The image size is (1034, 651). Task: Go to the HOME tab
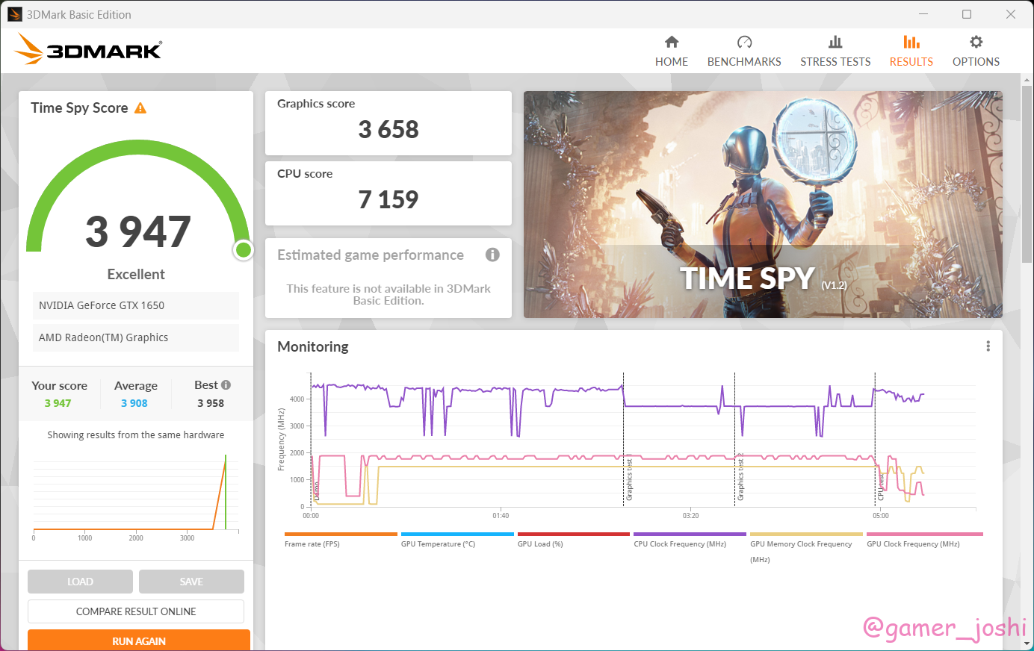[x=672, y=62]
